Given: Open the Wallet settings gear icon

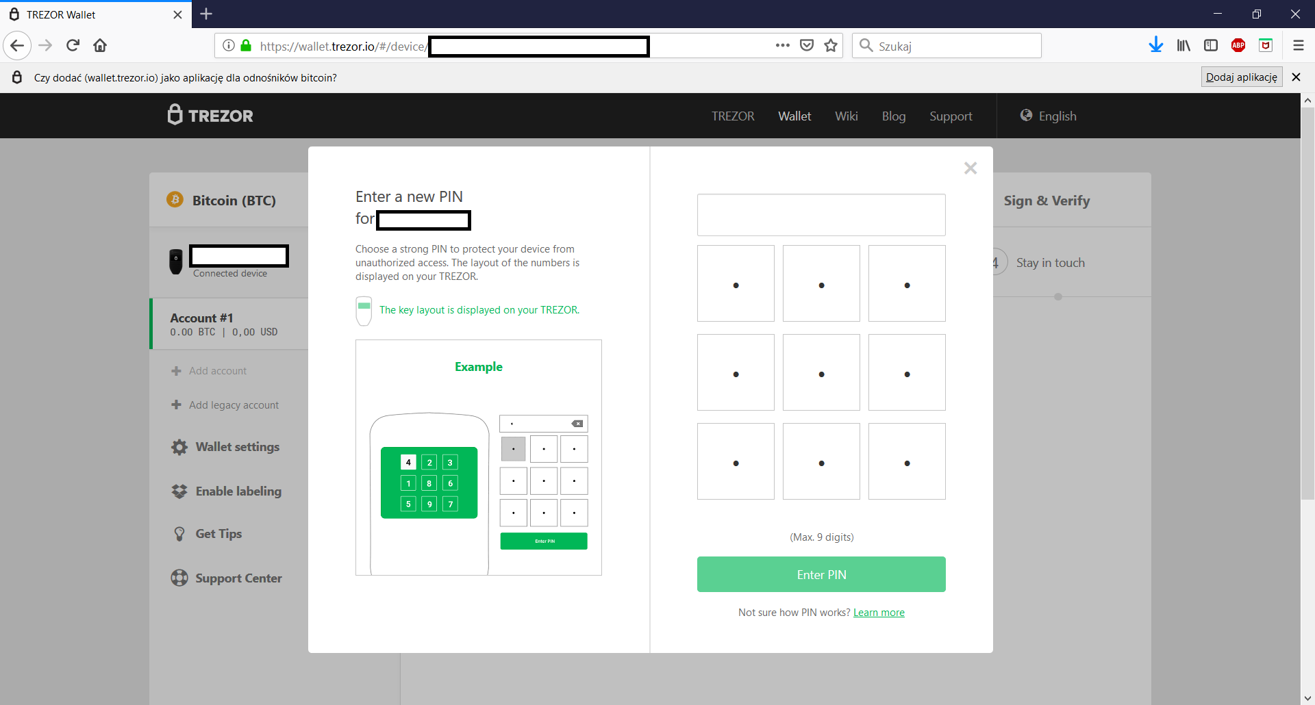Looking at the screenshot, I should 179,447.
